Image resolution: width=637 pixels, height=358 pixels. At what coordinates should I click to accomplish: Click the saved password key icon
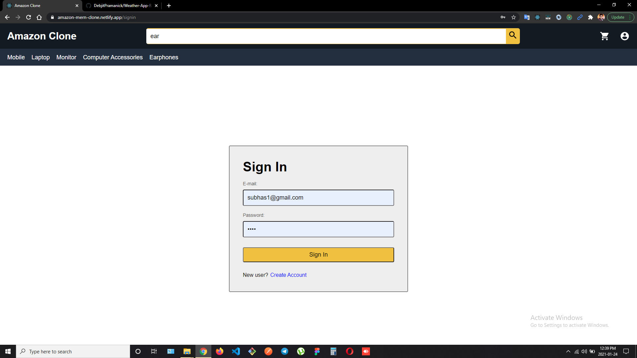tap(503, 17)
